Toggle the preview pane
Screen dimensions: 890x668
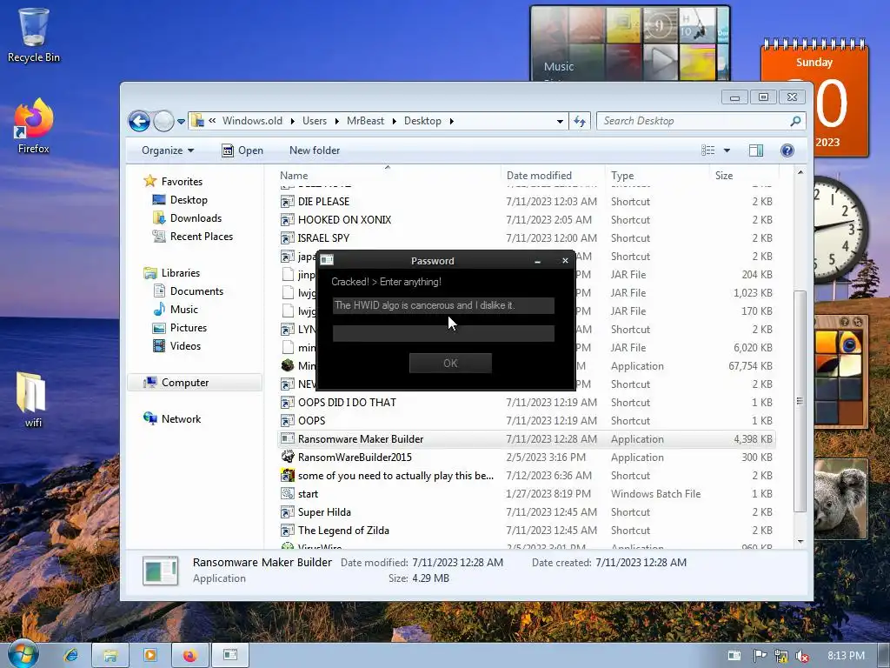[756, 150]
